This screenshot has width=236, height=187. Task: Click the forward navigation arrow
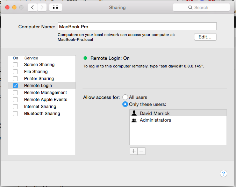coord(42,7)
